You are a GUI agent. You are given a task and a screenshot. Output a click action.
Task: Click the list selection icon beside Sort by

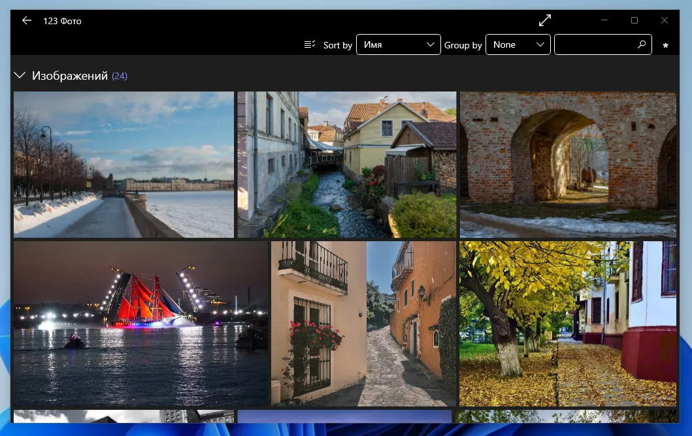[310, 44]
